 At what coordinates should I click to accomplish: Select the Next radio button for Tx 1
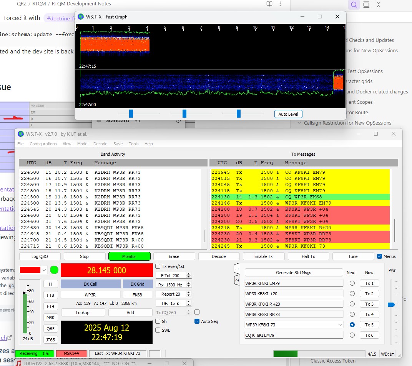click(352, 283)
